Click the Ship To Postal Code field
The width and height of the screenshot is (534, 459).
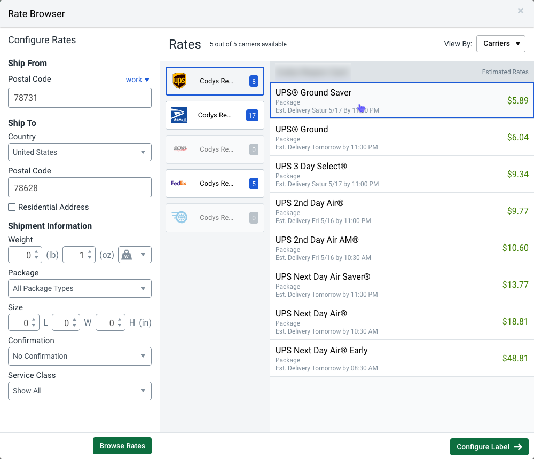coord(80,188)
